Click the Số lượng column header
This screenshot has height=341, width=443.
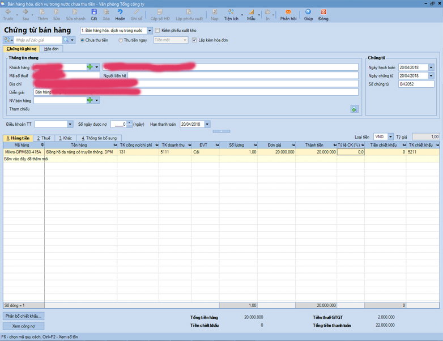click(238, 145)
